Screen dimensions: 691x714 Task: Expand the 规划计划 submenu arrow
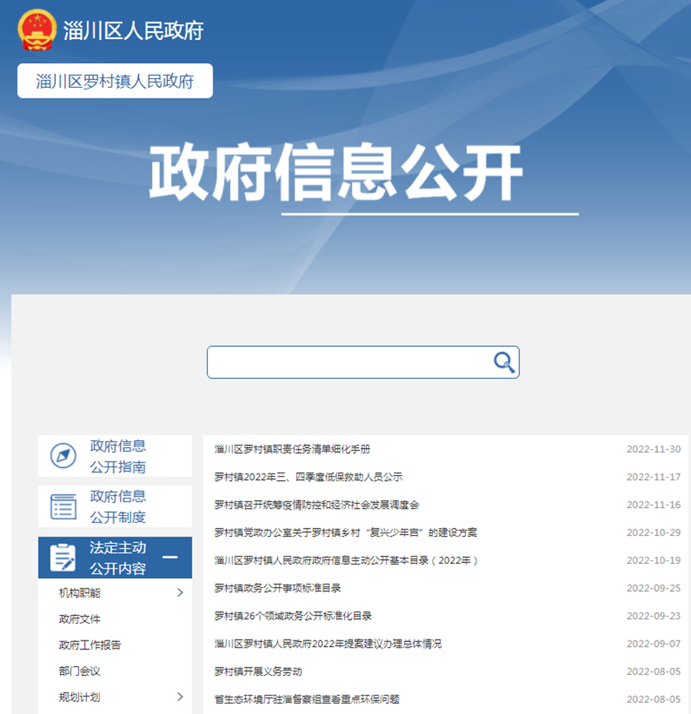[180, 697]
